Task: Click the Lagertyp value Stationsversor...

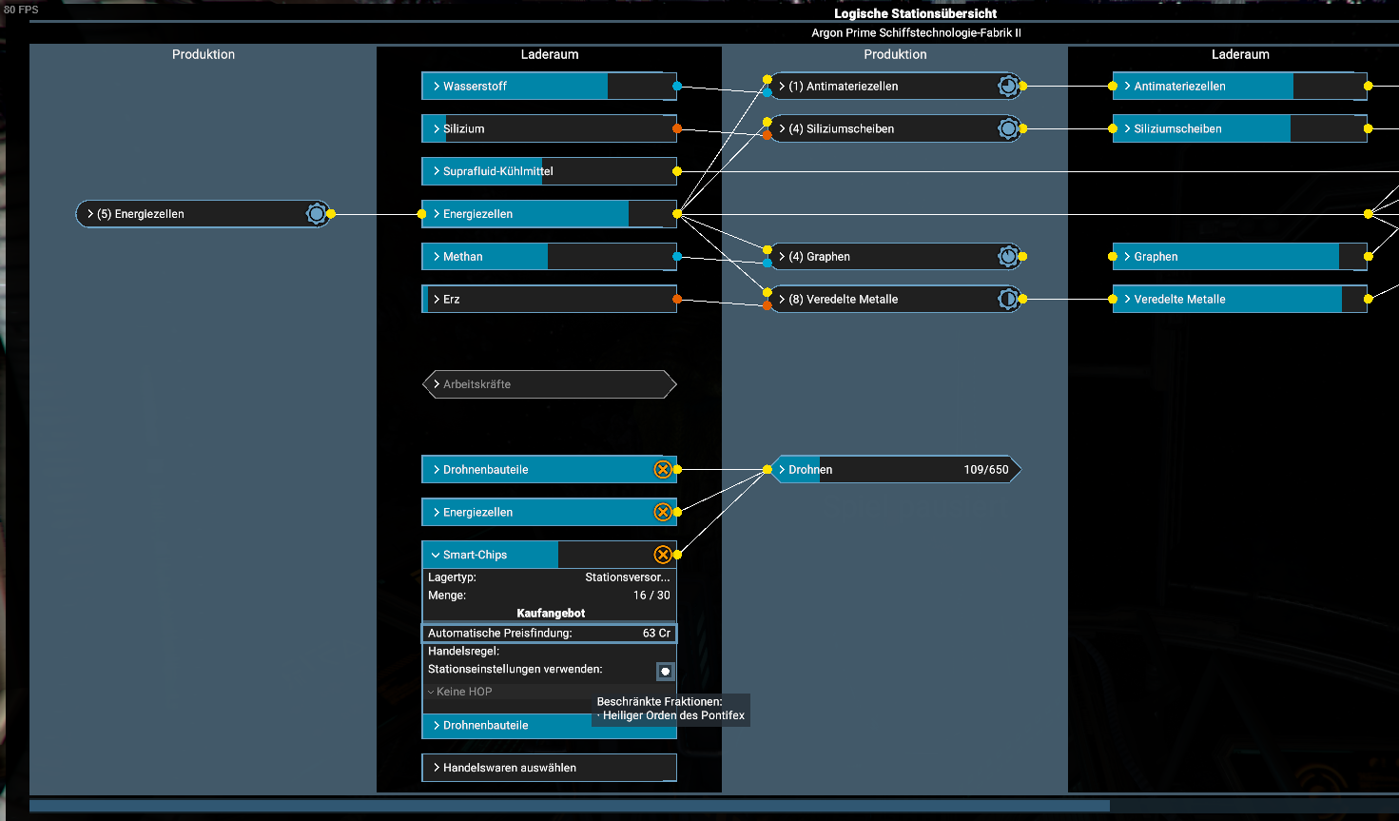Action: (x=628, y=577)
